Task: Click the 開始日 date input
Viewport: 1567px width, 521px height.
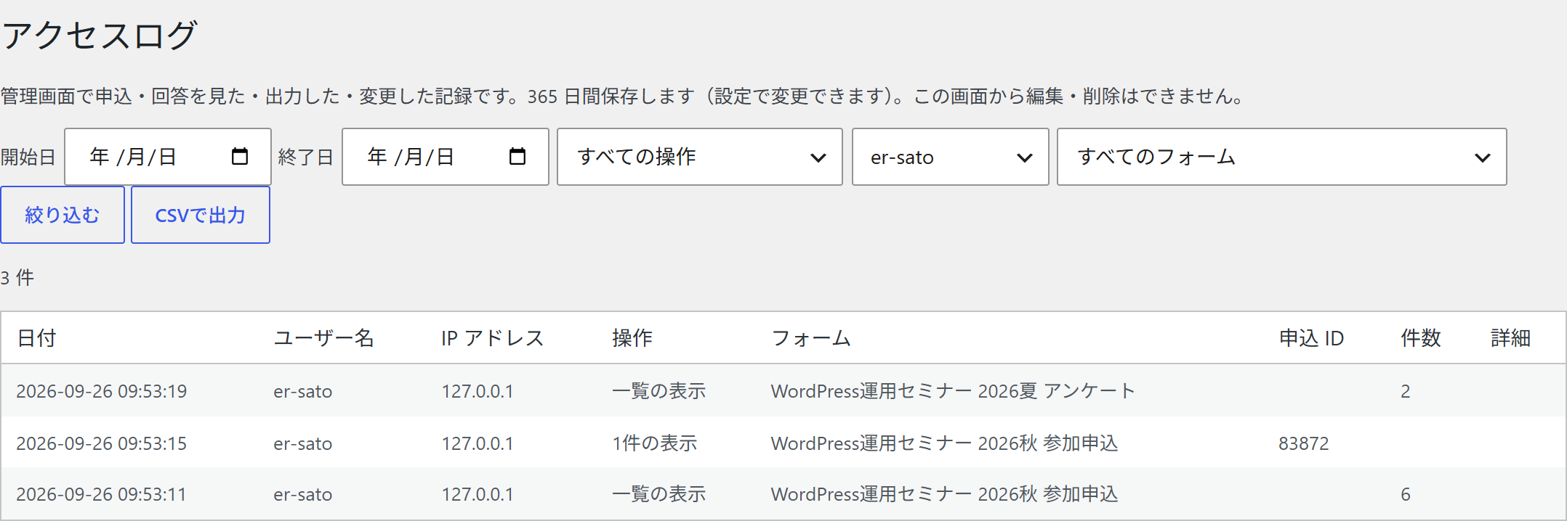Action: (168, 157)
